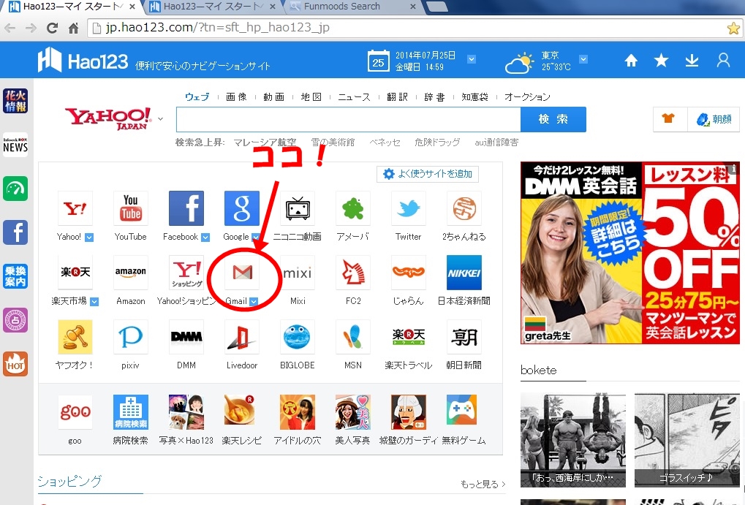Expand the Facebook tile dropdown arrow

pos(205,238)
